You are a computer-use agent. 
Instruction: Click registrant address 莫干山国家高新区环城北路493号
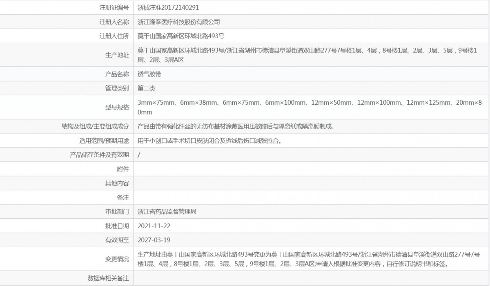click(181, 36)
